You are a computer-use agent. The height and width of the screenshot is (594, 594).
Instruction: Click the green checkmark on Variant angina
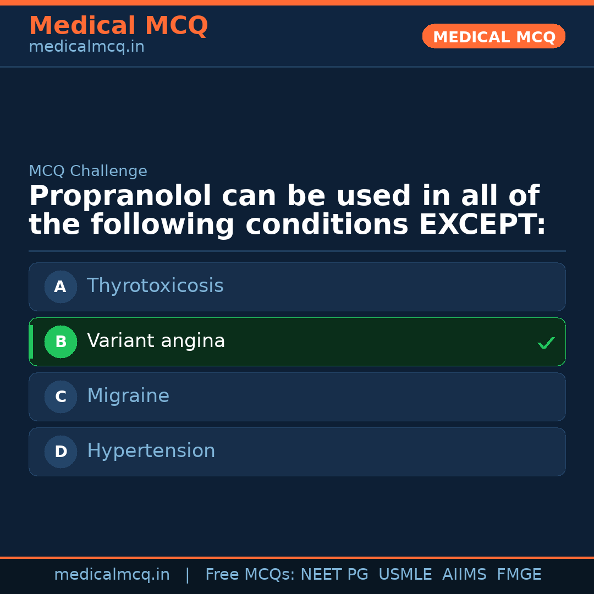click(x=546, y=343)
